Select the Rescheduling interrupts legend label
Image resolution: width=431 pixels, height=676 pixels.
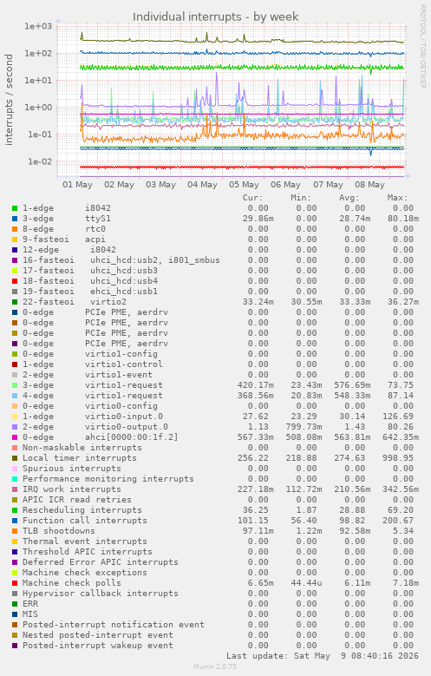82,510
